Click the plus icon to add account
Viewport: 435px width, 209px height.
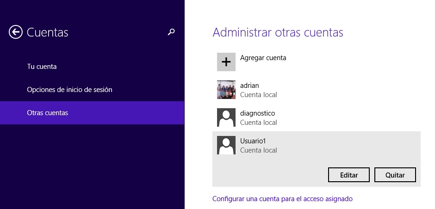(x=226, y=62)
